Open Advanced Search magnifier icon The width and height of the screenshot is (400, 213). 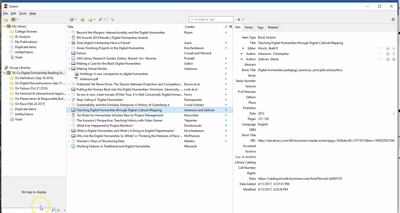click(112, 19)
